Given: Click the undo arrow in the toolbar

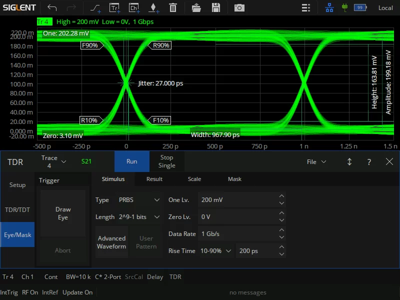Looking at the screenshot, I should (x=52, y=7).
